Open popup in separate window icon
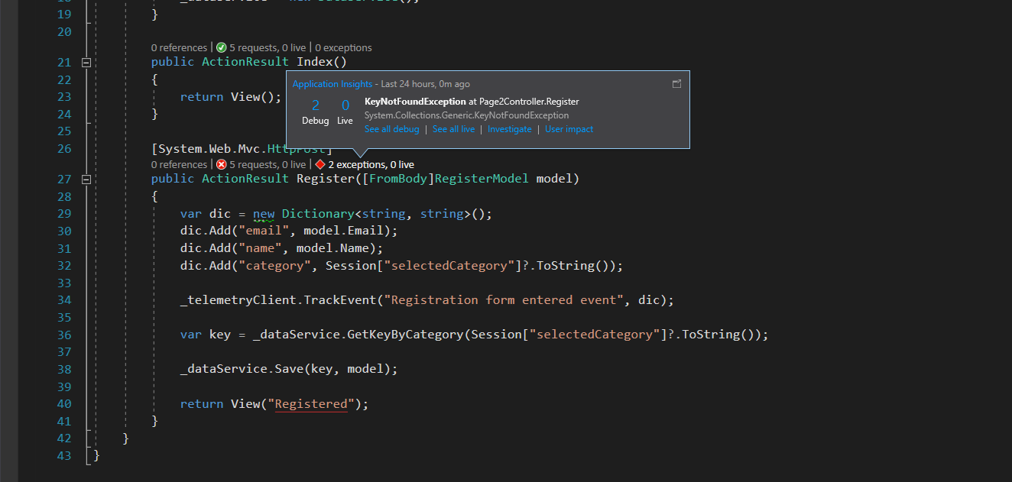 point(676,84)
